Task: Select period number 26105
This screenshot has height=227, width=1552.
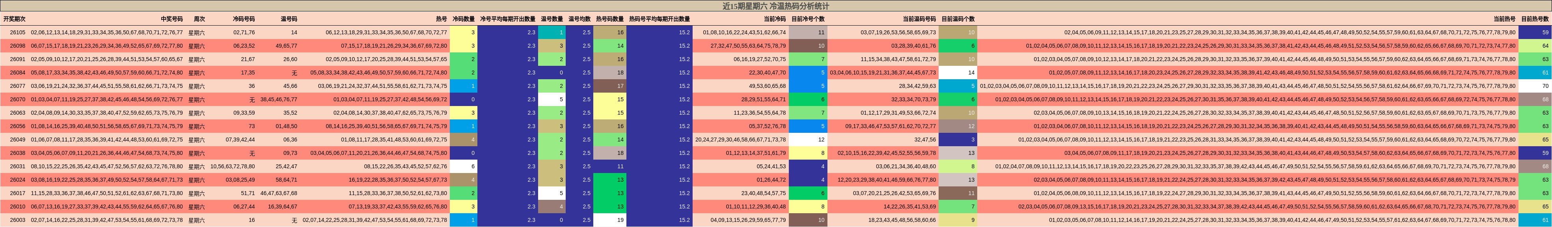Action: (17, 33)
